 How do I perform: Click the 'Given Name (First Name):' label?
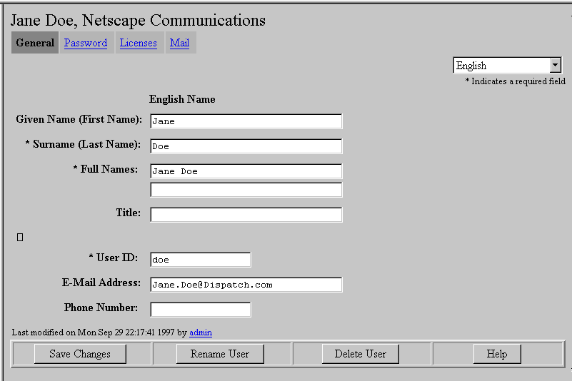pos(79,119)
